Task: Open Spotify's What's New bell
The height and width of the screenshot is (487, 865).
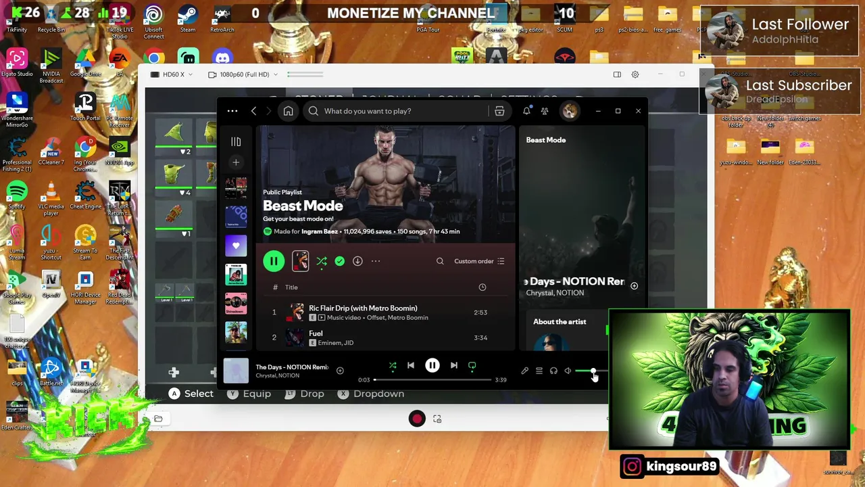Action: [526, 111]
